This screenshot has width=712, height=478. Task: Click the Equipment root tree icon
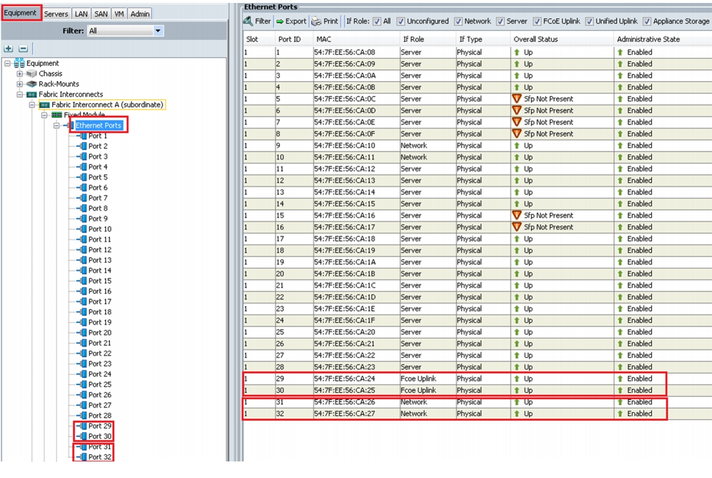[19, 63]
